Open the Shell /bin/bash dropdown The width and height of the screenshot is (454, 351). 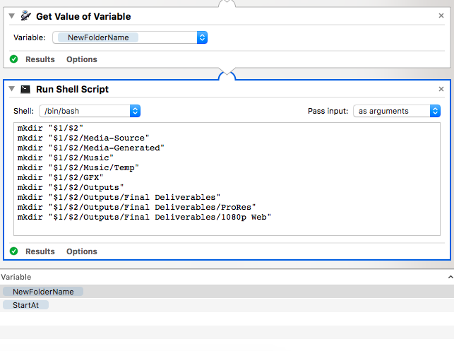[135, 111]
